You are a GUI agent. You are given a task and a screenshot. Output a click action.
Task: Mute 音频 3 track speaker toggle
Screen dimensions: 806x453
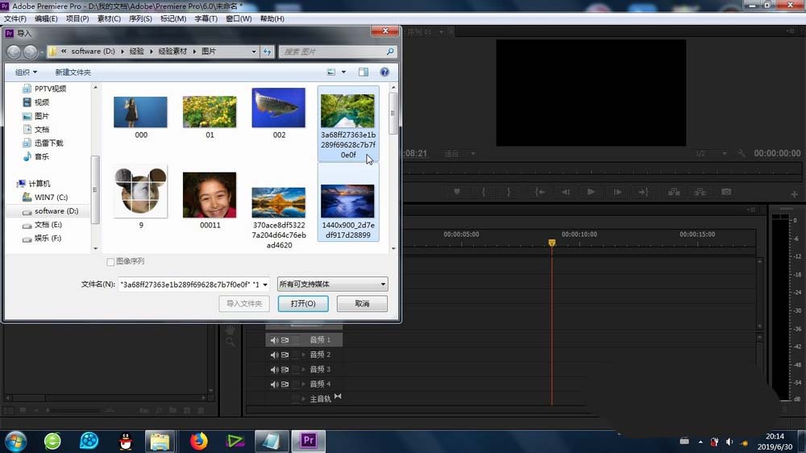pos(274,370)
